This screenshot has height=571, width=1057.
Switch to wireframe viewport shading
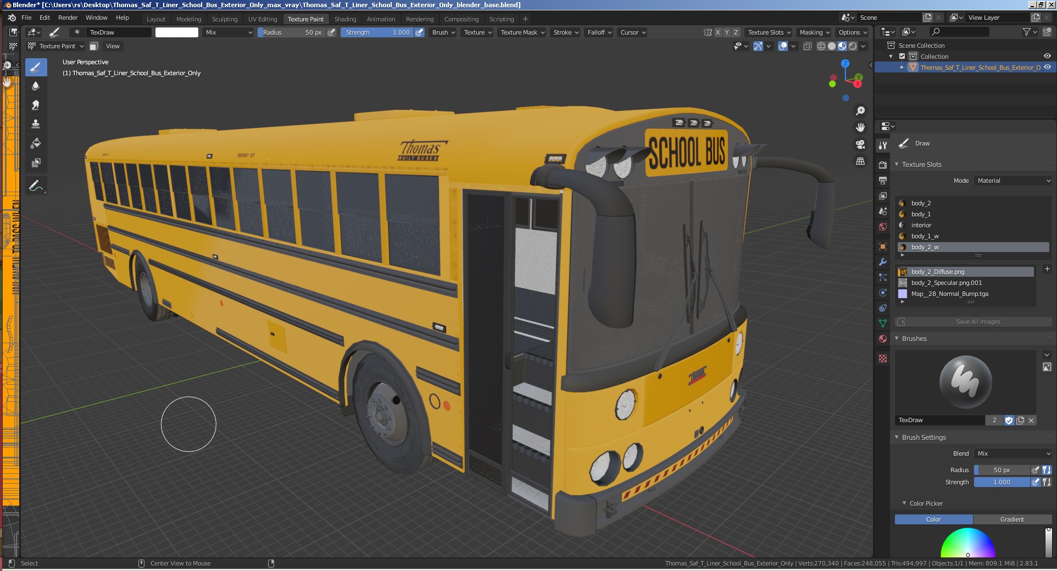click(821, 46)
